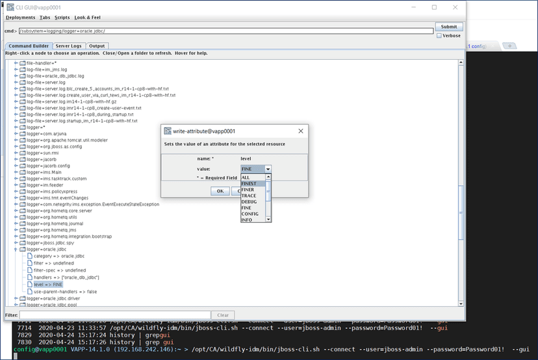
Task: Click the folder icon for log-file=server.log
Action: 23,83
